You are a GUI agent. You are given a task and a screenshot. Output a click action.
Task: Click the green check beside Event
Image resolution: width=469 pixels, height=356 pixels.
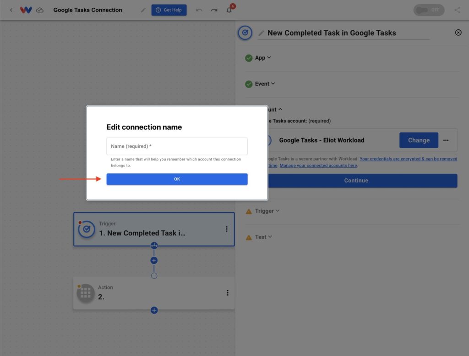[249, 84]
